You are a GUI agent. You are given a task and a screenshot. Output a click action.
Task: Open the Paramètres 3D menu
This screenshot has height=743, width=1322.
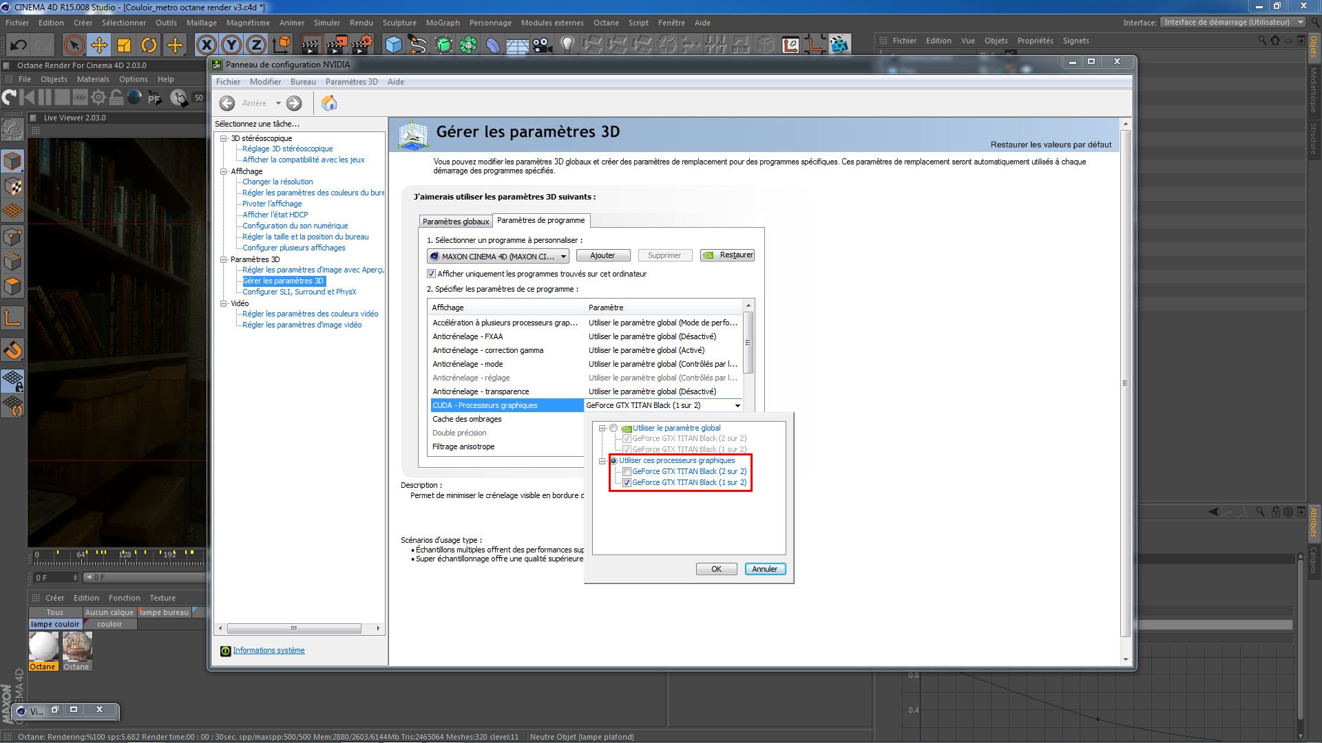click(351, 82)
